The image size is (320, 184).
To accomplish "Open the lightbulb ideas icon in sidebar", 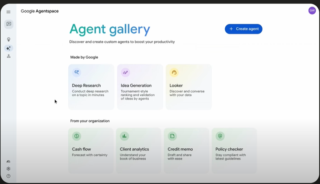I will (x=9, y=39).
